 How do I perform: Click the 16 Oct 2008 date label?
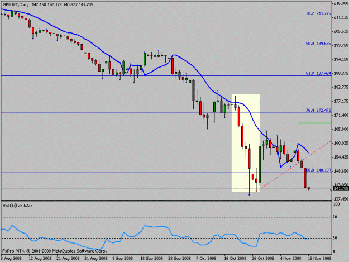tap(235, 258)
